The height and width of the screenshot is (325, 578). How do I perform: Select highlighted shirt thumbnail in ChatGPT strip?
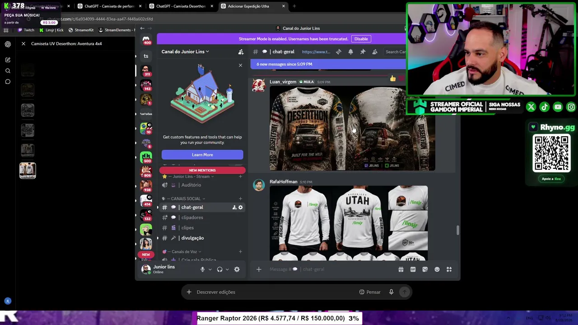click(28, 170)
